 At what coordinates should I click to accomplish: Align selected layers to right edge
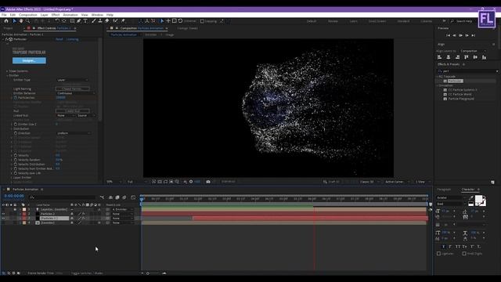point(457,57)
